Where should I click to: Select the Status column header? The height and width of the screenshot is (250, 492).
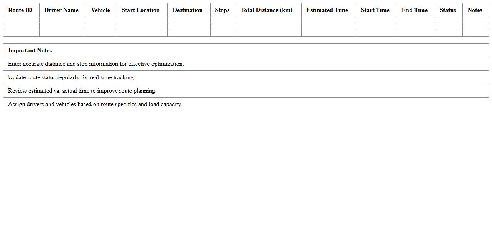pos(448,10)
